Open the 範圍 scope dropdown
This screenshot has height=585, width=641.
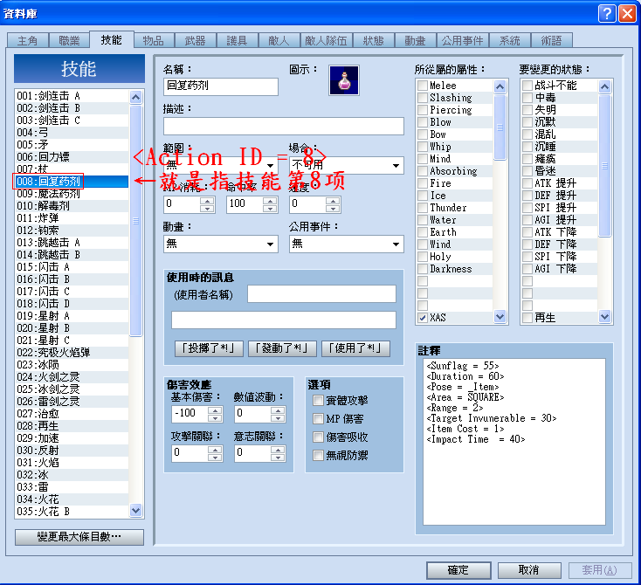coord(221,165)
